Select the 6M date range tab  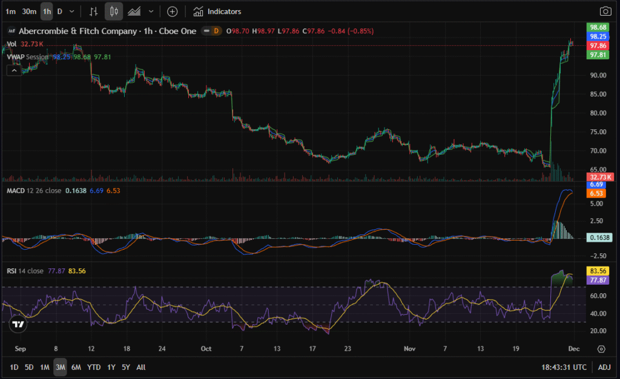pos(76,367)
